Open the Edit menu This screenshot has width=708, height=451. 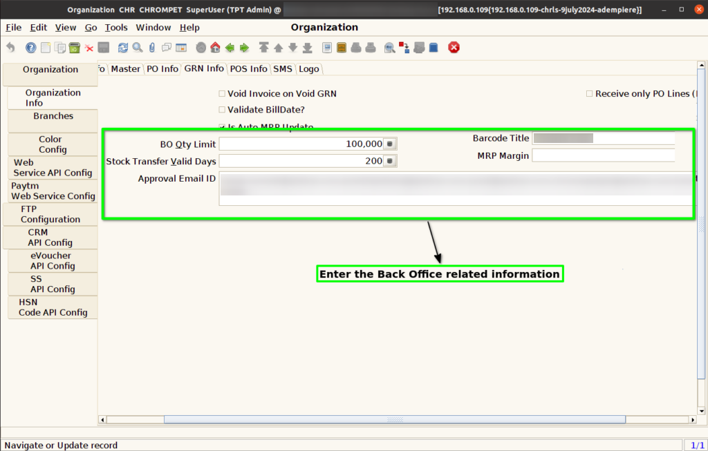[x=39, y=28]
